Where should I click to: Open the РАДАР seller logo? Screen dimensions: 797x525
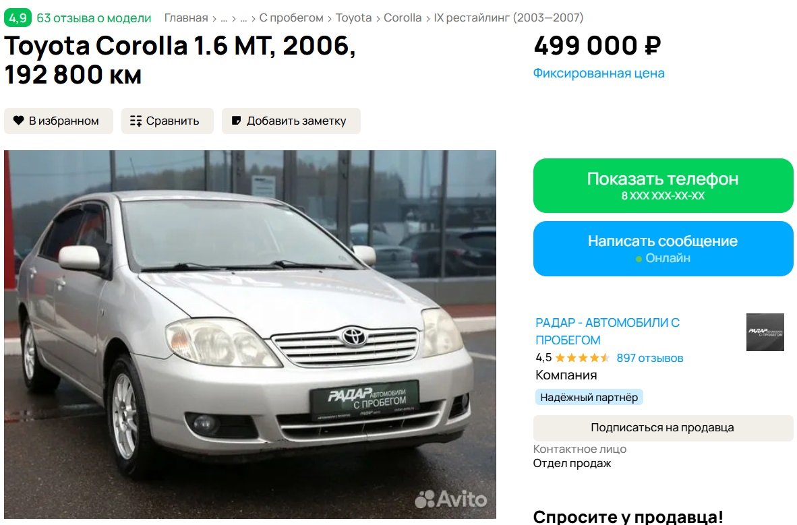pos(765,332)
